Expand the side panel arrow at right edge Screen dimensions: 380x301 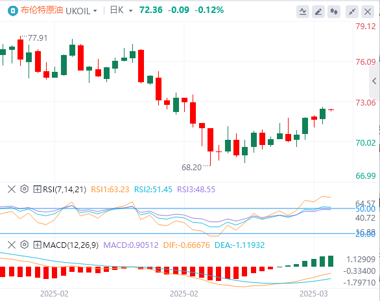click(374, 81)
